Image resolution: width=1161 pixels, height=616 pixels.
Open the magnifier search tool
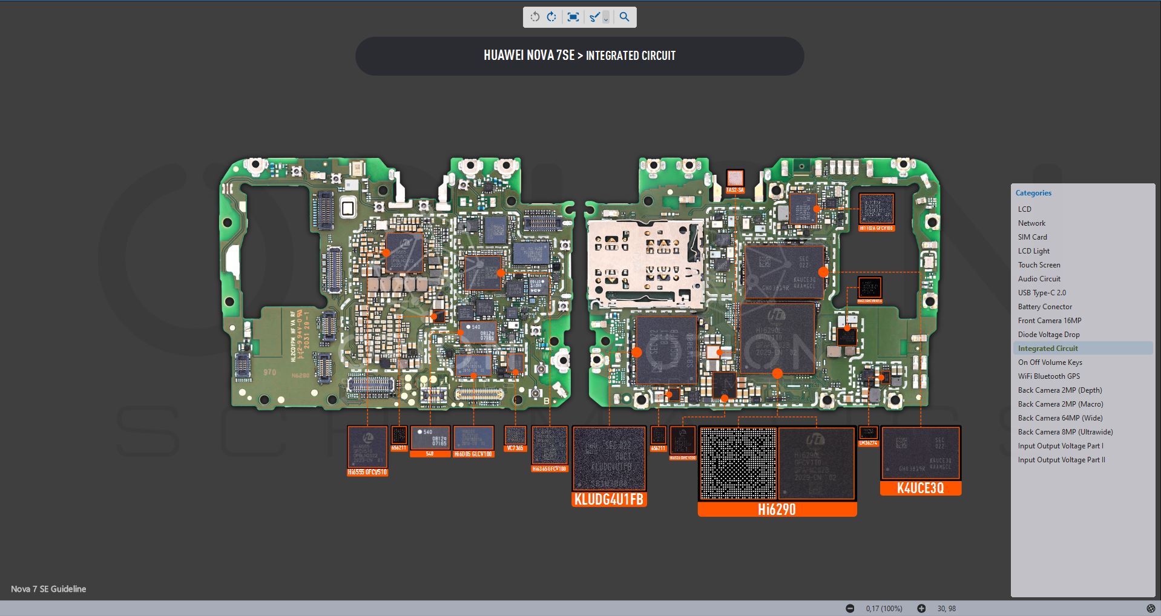coord(624,17)
